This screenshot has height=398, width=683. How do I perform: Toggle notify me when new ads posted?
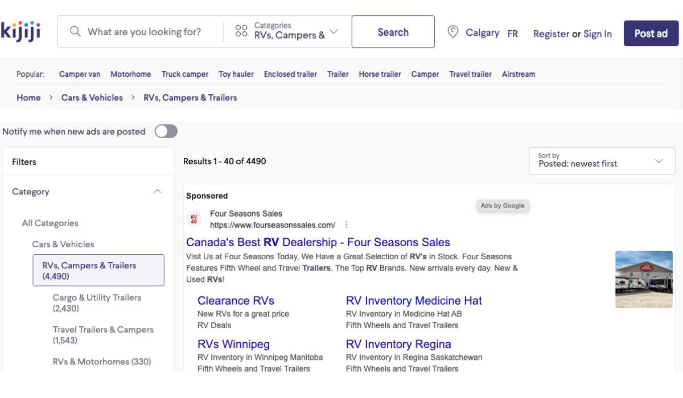point(166,131)
